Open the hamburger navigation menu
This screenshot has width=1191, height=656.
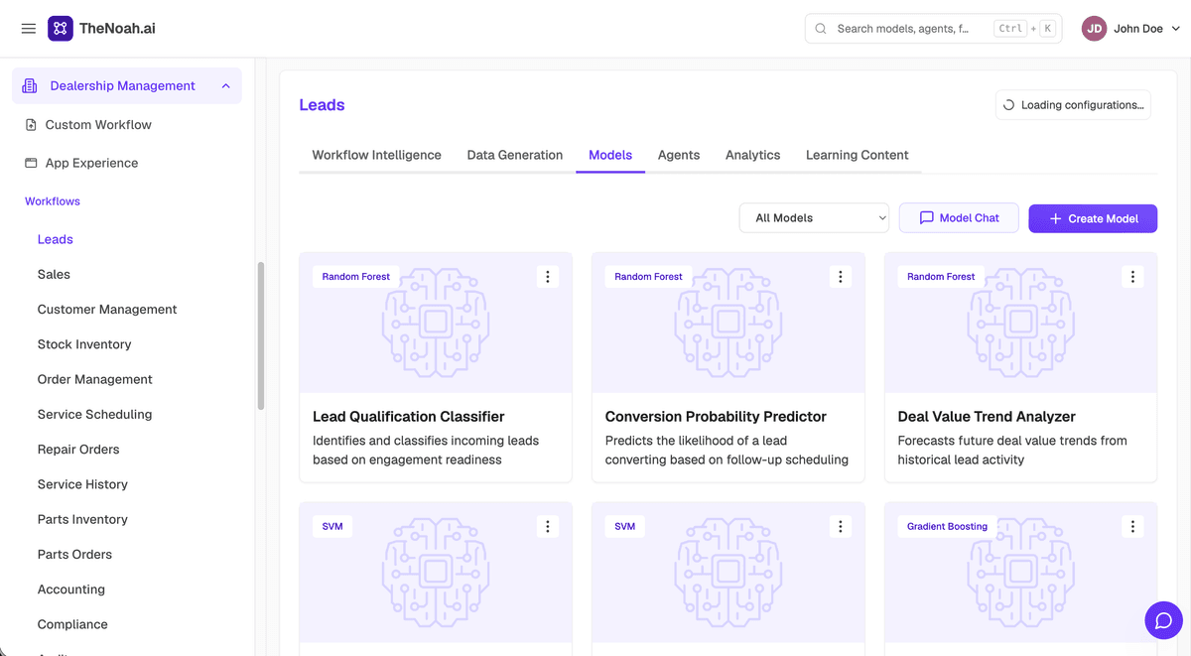pos(28,29)
